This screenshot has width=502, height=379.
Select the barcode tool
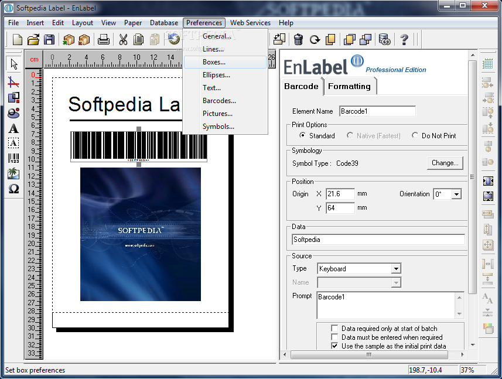pyautogui.click(x=13, y=158)
